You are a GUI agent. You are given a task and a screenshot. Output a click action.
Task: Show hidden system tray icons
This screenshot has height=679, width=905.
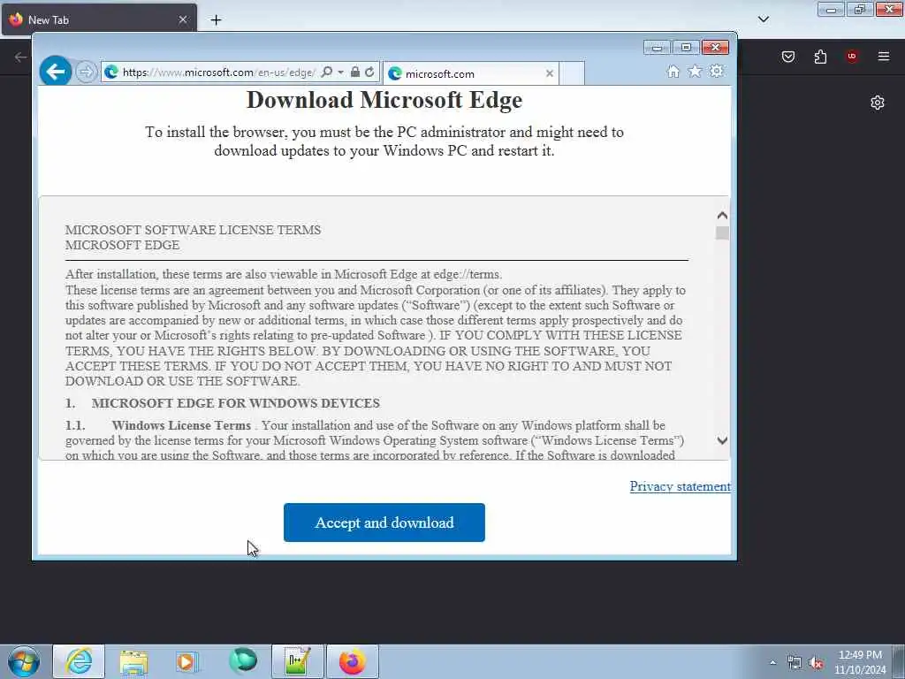pyautogui.click(x=772, y=662)
